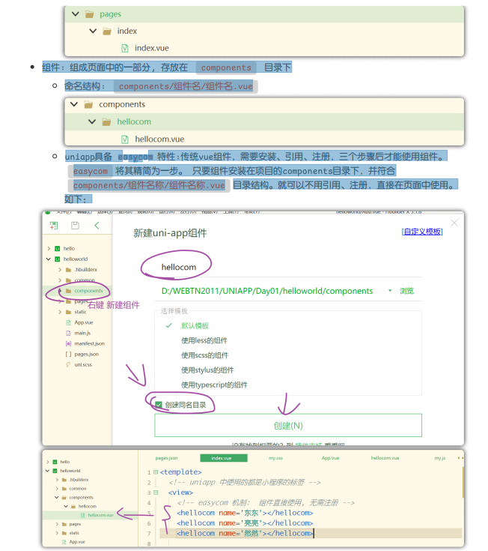Click the helloworld project icon in the bottom editor sidebar

(55, 471)
